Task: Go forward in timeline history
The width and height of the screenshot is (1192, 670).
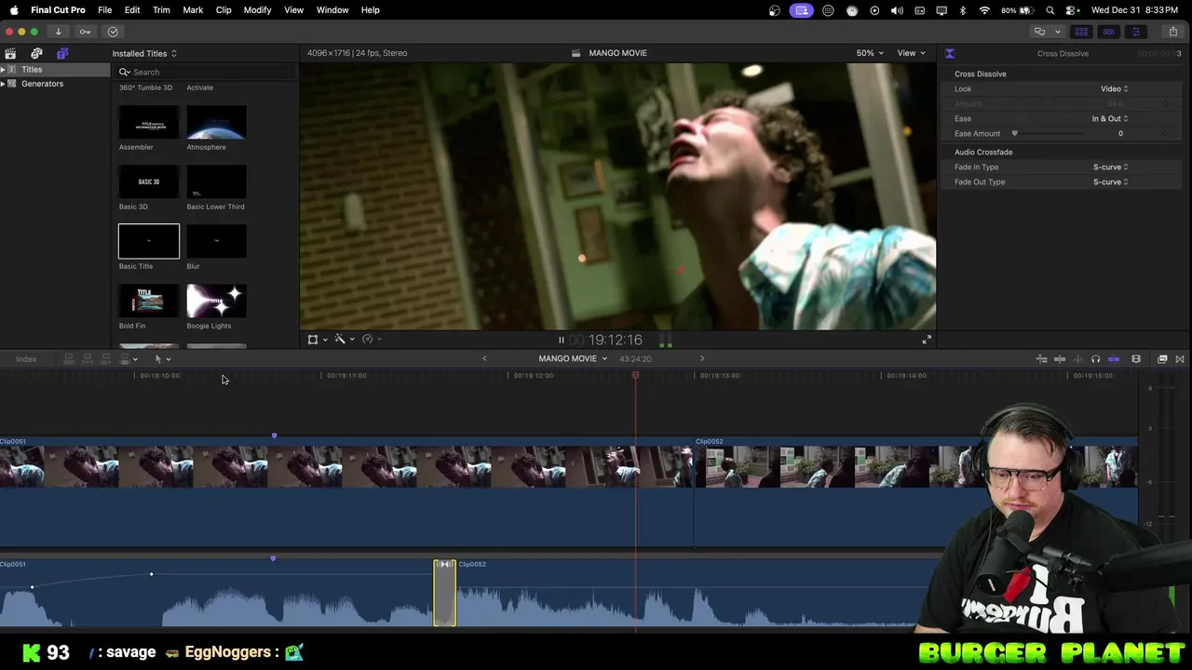Action: (702, 359)
